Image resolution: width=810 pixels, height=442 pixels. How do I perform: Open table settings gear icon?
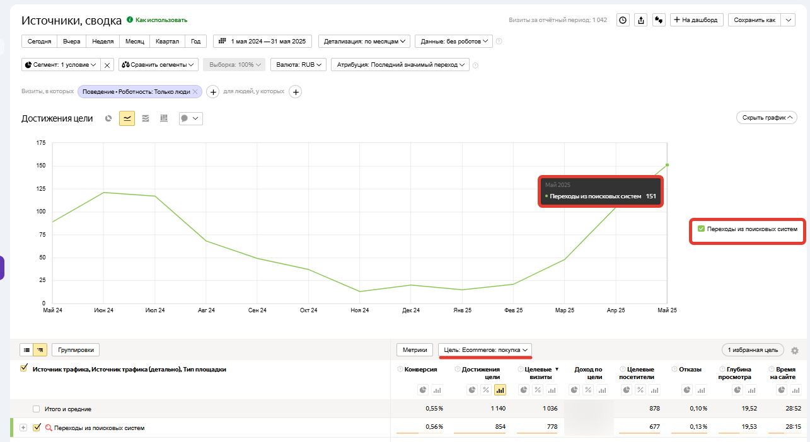point(794,350)
